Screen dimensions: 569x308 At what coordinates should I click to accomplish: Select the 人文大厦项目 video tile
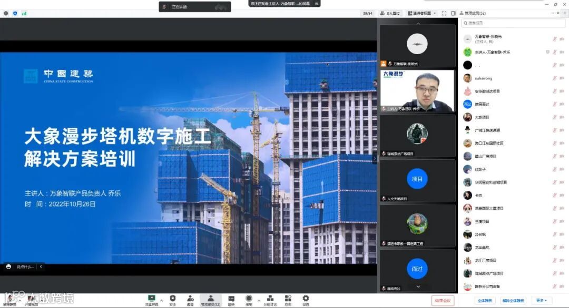(x=417, y=181)
